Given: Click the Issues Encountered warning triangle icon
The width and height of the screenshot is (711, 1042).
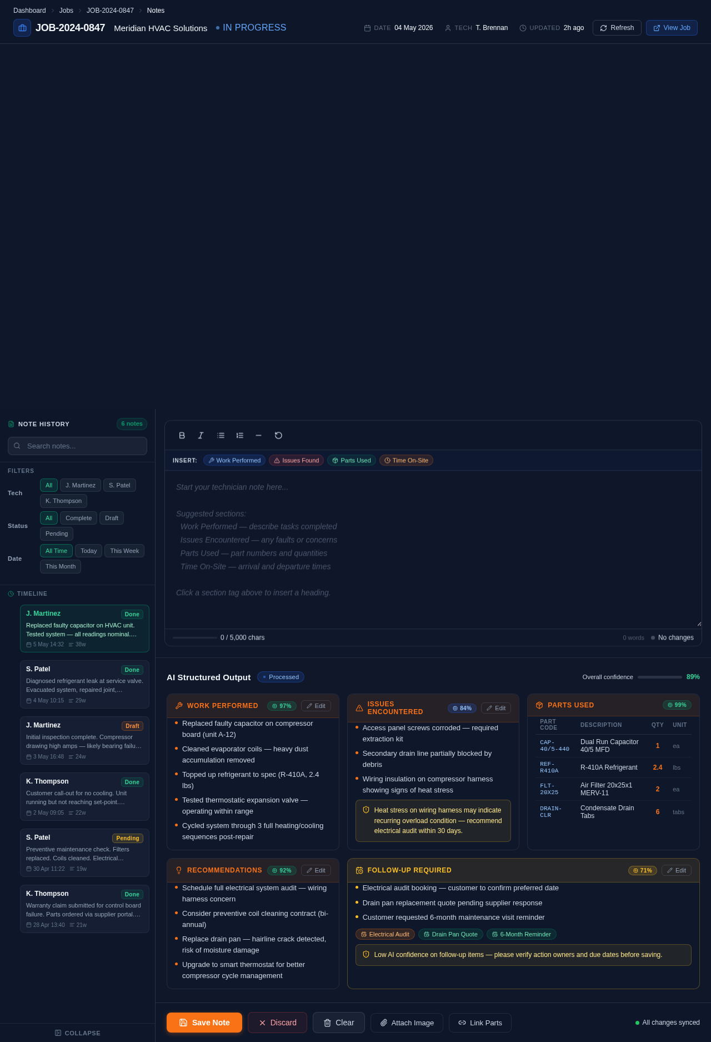Looking at the screenshot, I should tap(359, 708).
